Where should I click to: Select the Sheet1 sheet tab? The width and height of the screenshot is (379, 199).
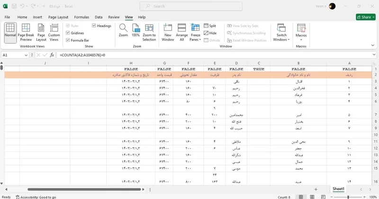338,189
